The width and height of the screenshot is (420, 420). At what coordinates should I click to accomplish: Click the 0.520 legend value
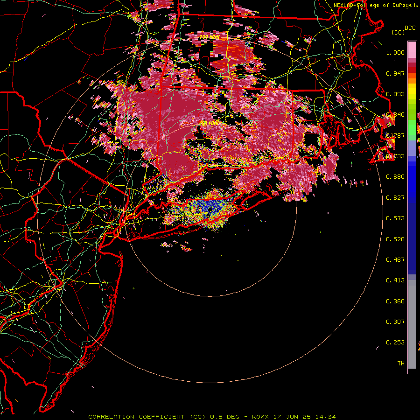click(395, 239)
